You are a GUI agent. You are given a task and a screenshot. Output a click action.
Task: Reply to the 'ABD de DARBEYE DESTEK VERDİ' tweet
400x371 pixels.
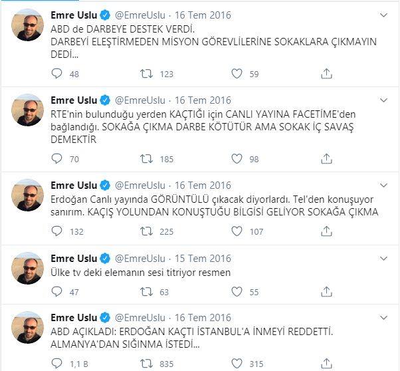click(x=56, y=74)
